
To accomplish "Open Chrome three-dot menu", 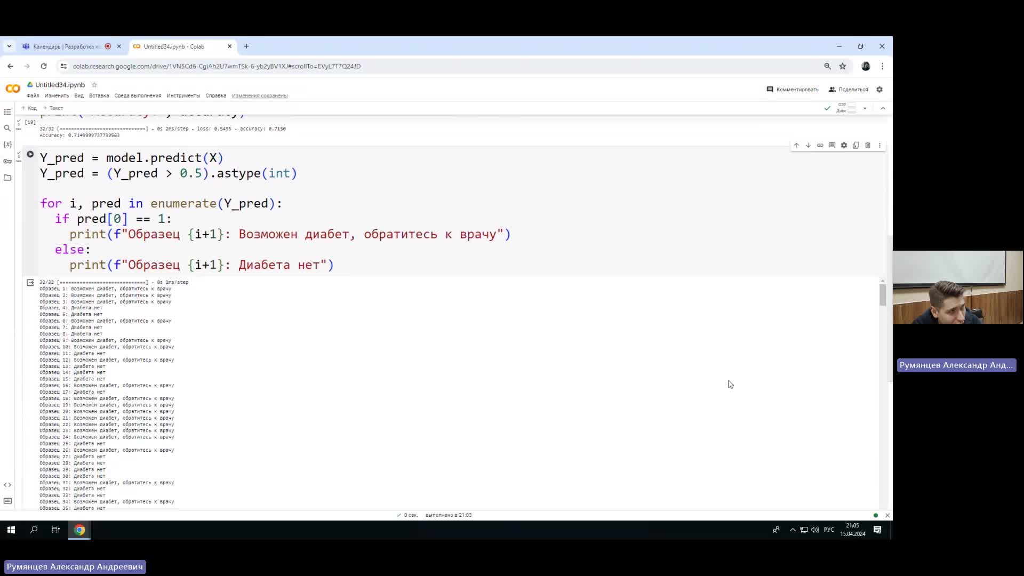I will click(x=882, y=66).
